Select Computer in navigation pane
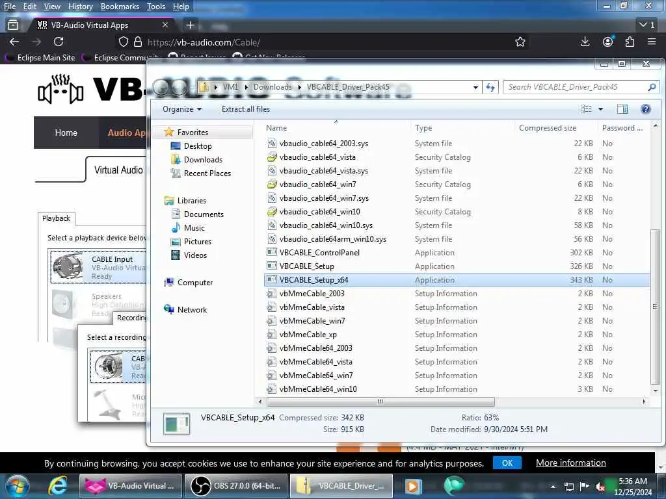This screenshot has width=666, height=499. [195, 283]
